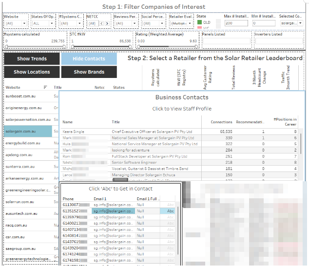Select arkanaenergy.com.au row
The height and width of the screenshot is (267, 309).
coord(24,178)
